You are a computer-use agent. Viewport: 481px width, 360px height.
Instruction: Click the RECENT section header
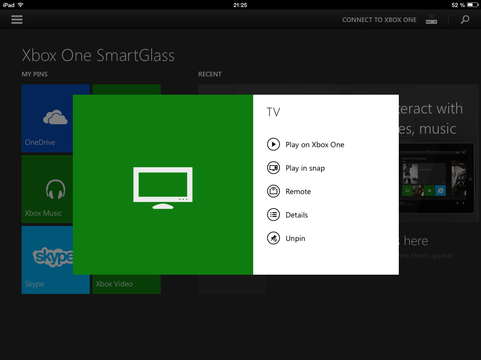click(210, 74)
